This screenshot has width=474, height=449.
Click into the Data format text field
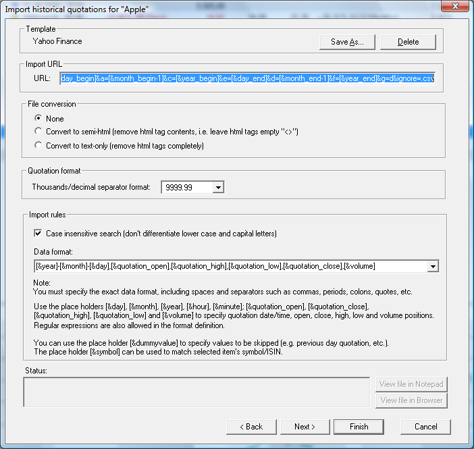click(231, 266)
